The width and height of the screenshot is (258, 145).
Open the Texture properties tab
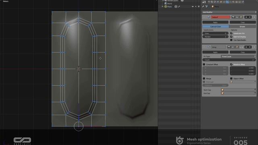[x=237, y=2]
